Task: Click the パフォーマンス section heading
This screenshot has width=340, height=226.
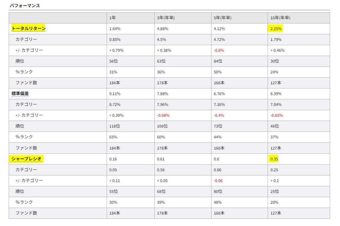Action: click(25, 6)
